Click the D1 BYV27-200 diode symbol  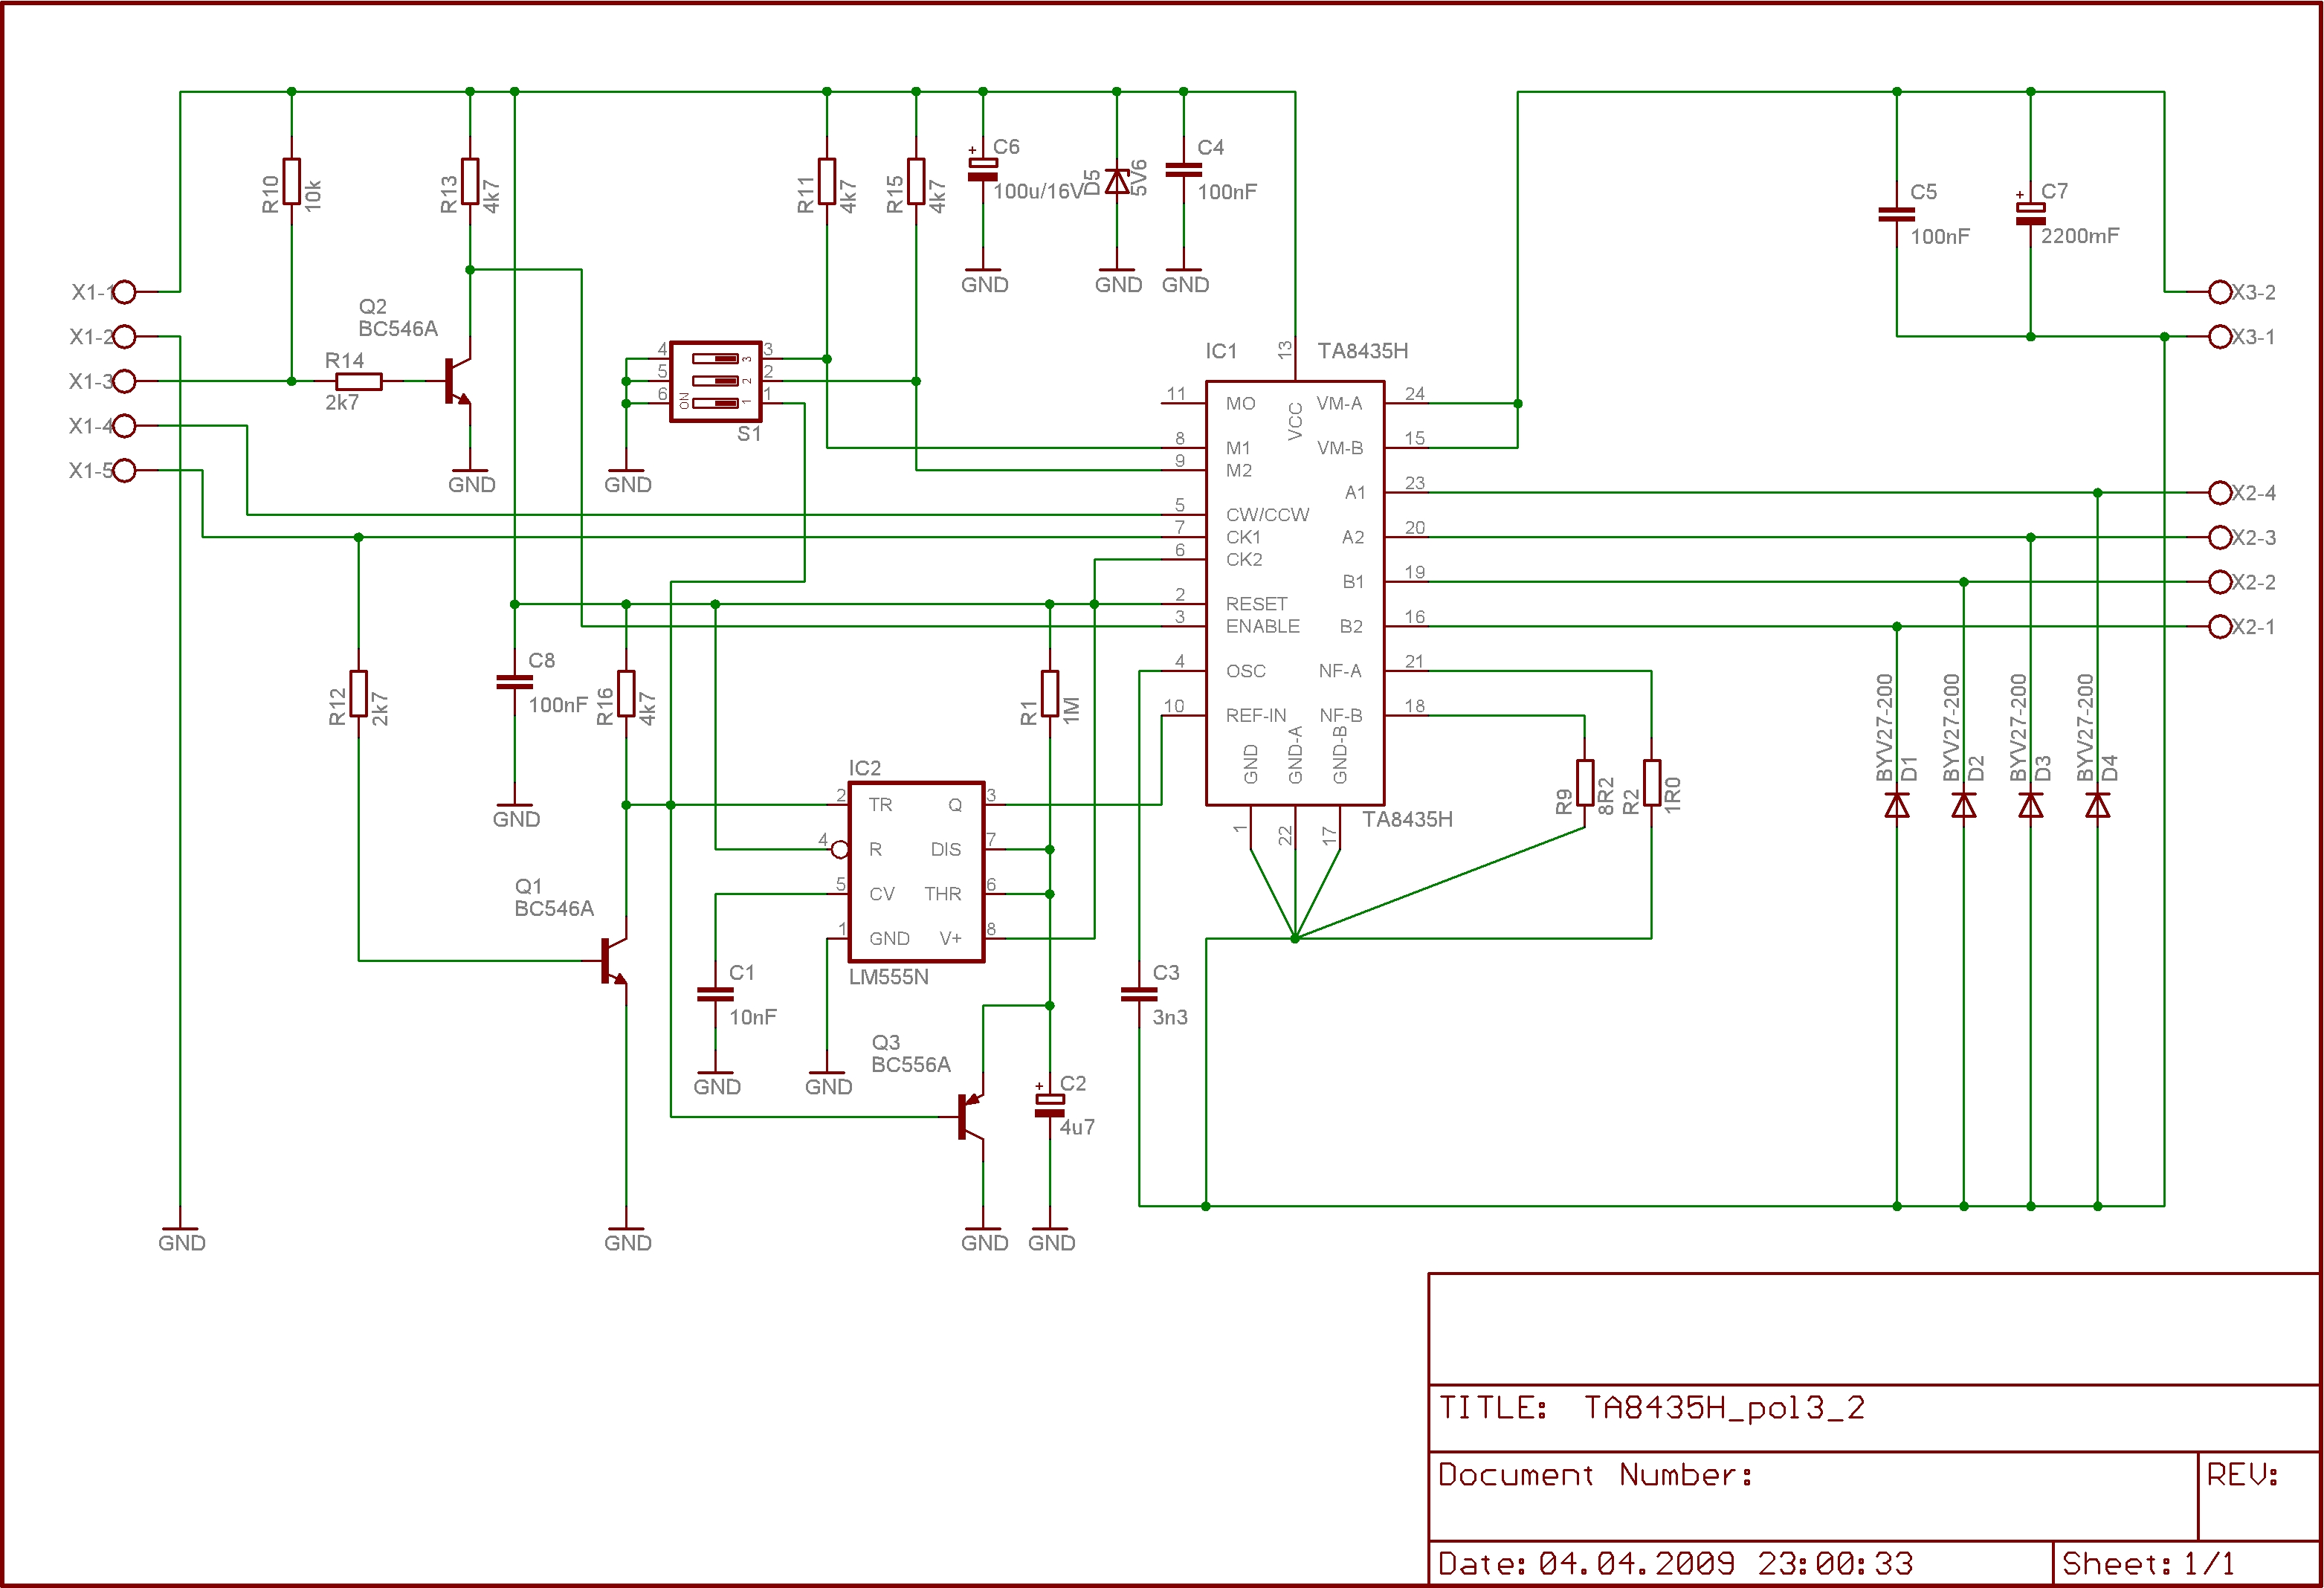(x=1896, y=805)
